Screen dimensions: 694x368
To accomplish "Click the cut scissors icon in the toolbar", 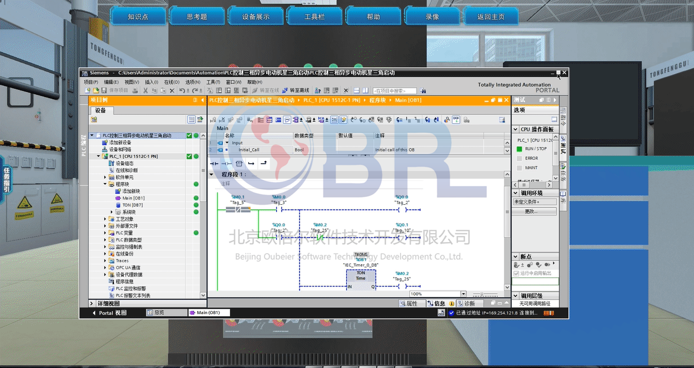I will pyautogui.click(x=146, y=90).
